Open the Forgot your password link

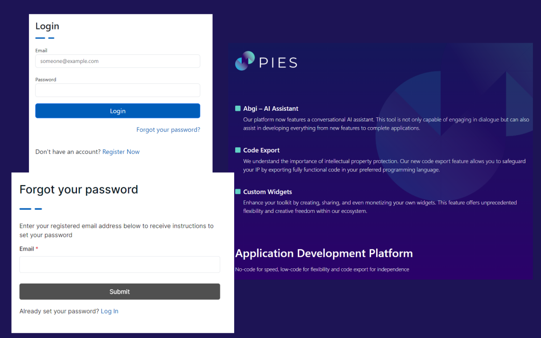point(168,130)
